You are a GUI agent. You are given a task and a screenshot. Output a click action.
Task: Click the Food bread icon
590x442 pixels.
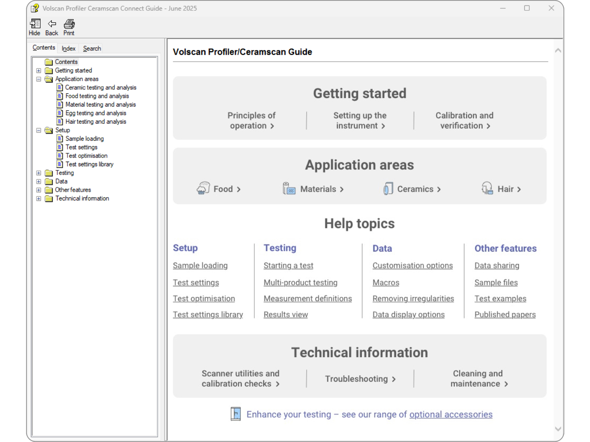[x=203, y=188]
